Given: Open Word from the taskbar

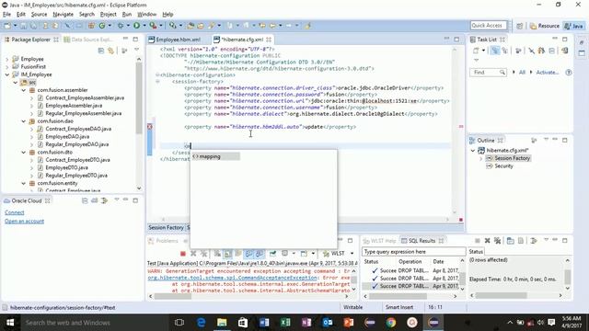Looking at the screenshot, I should (x=264, y=323).
